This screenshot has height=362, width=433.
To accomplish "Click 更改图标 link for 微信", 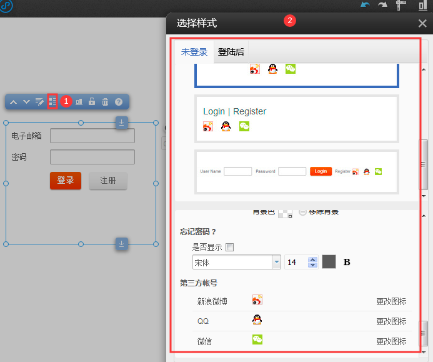I will tap(391, 341).
